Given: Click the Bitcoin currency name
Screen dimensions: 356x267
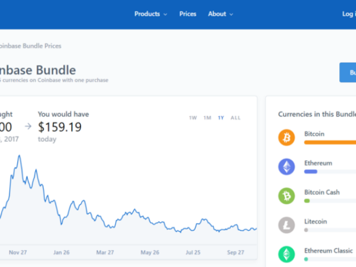Looking at the screenshot, I should [x=314, y=134].
